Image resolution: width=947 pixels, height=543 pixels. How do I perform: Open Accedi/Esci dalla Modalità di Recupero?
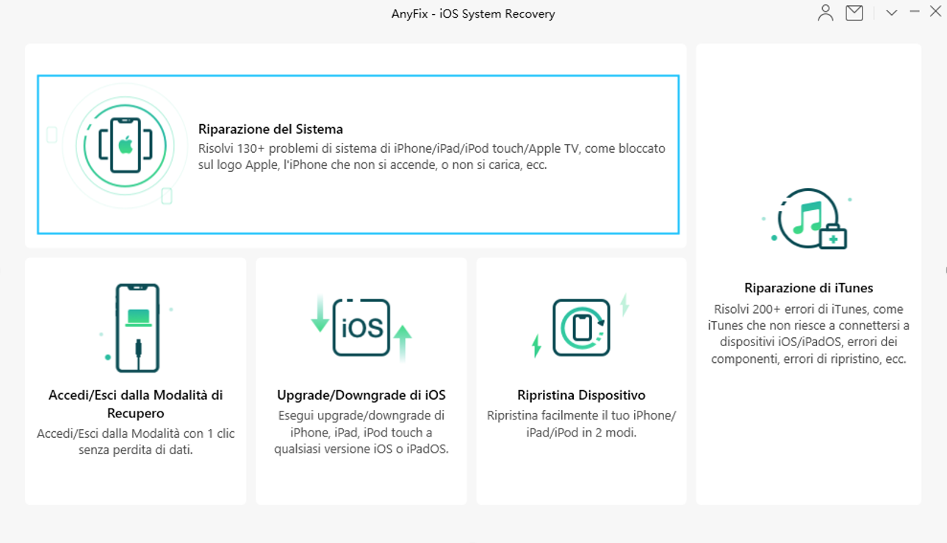point(135,404)
